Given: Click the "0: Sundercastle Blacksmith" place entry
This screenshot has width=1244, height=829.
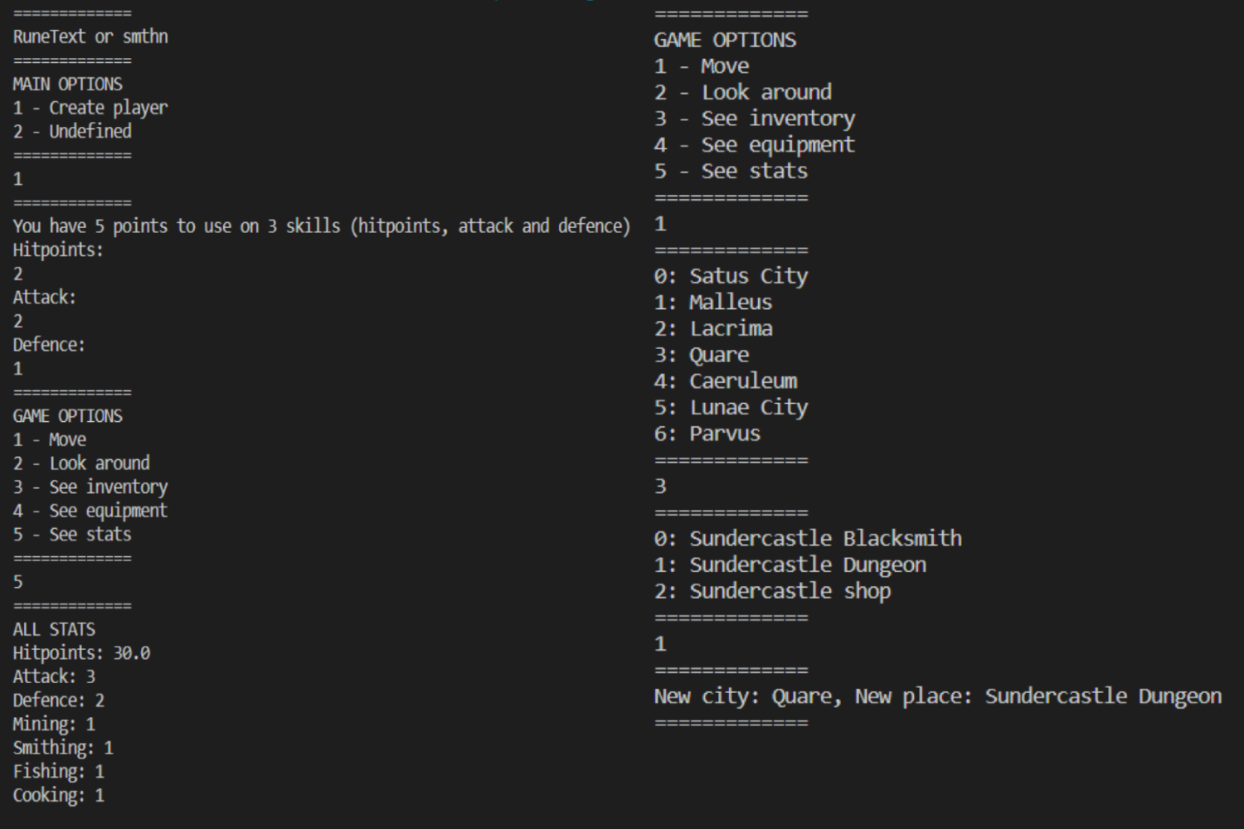Looking at the screenshot, I should tap(808, 539).
